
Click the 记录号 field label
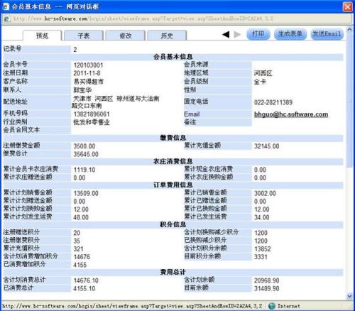(12, 49)
